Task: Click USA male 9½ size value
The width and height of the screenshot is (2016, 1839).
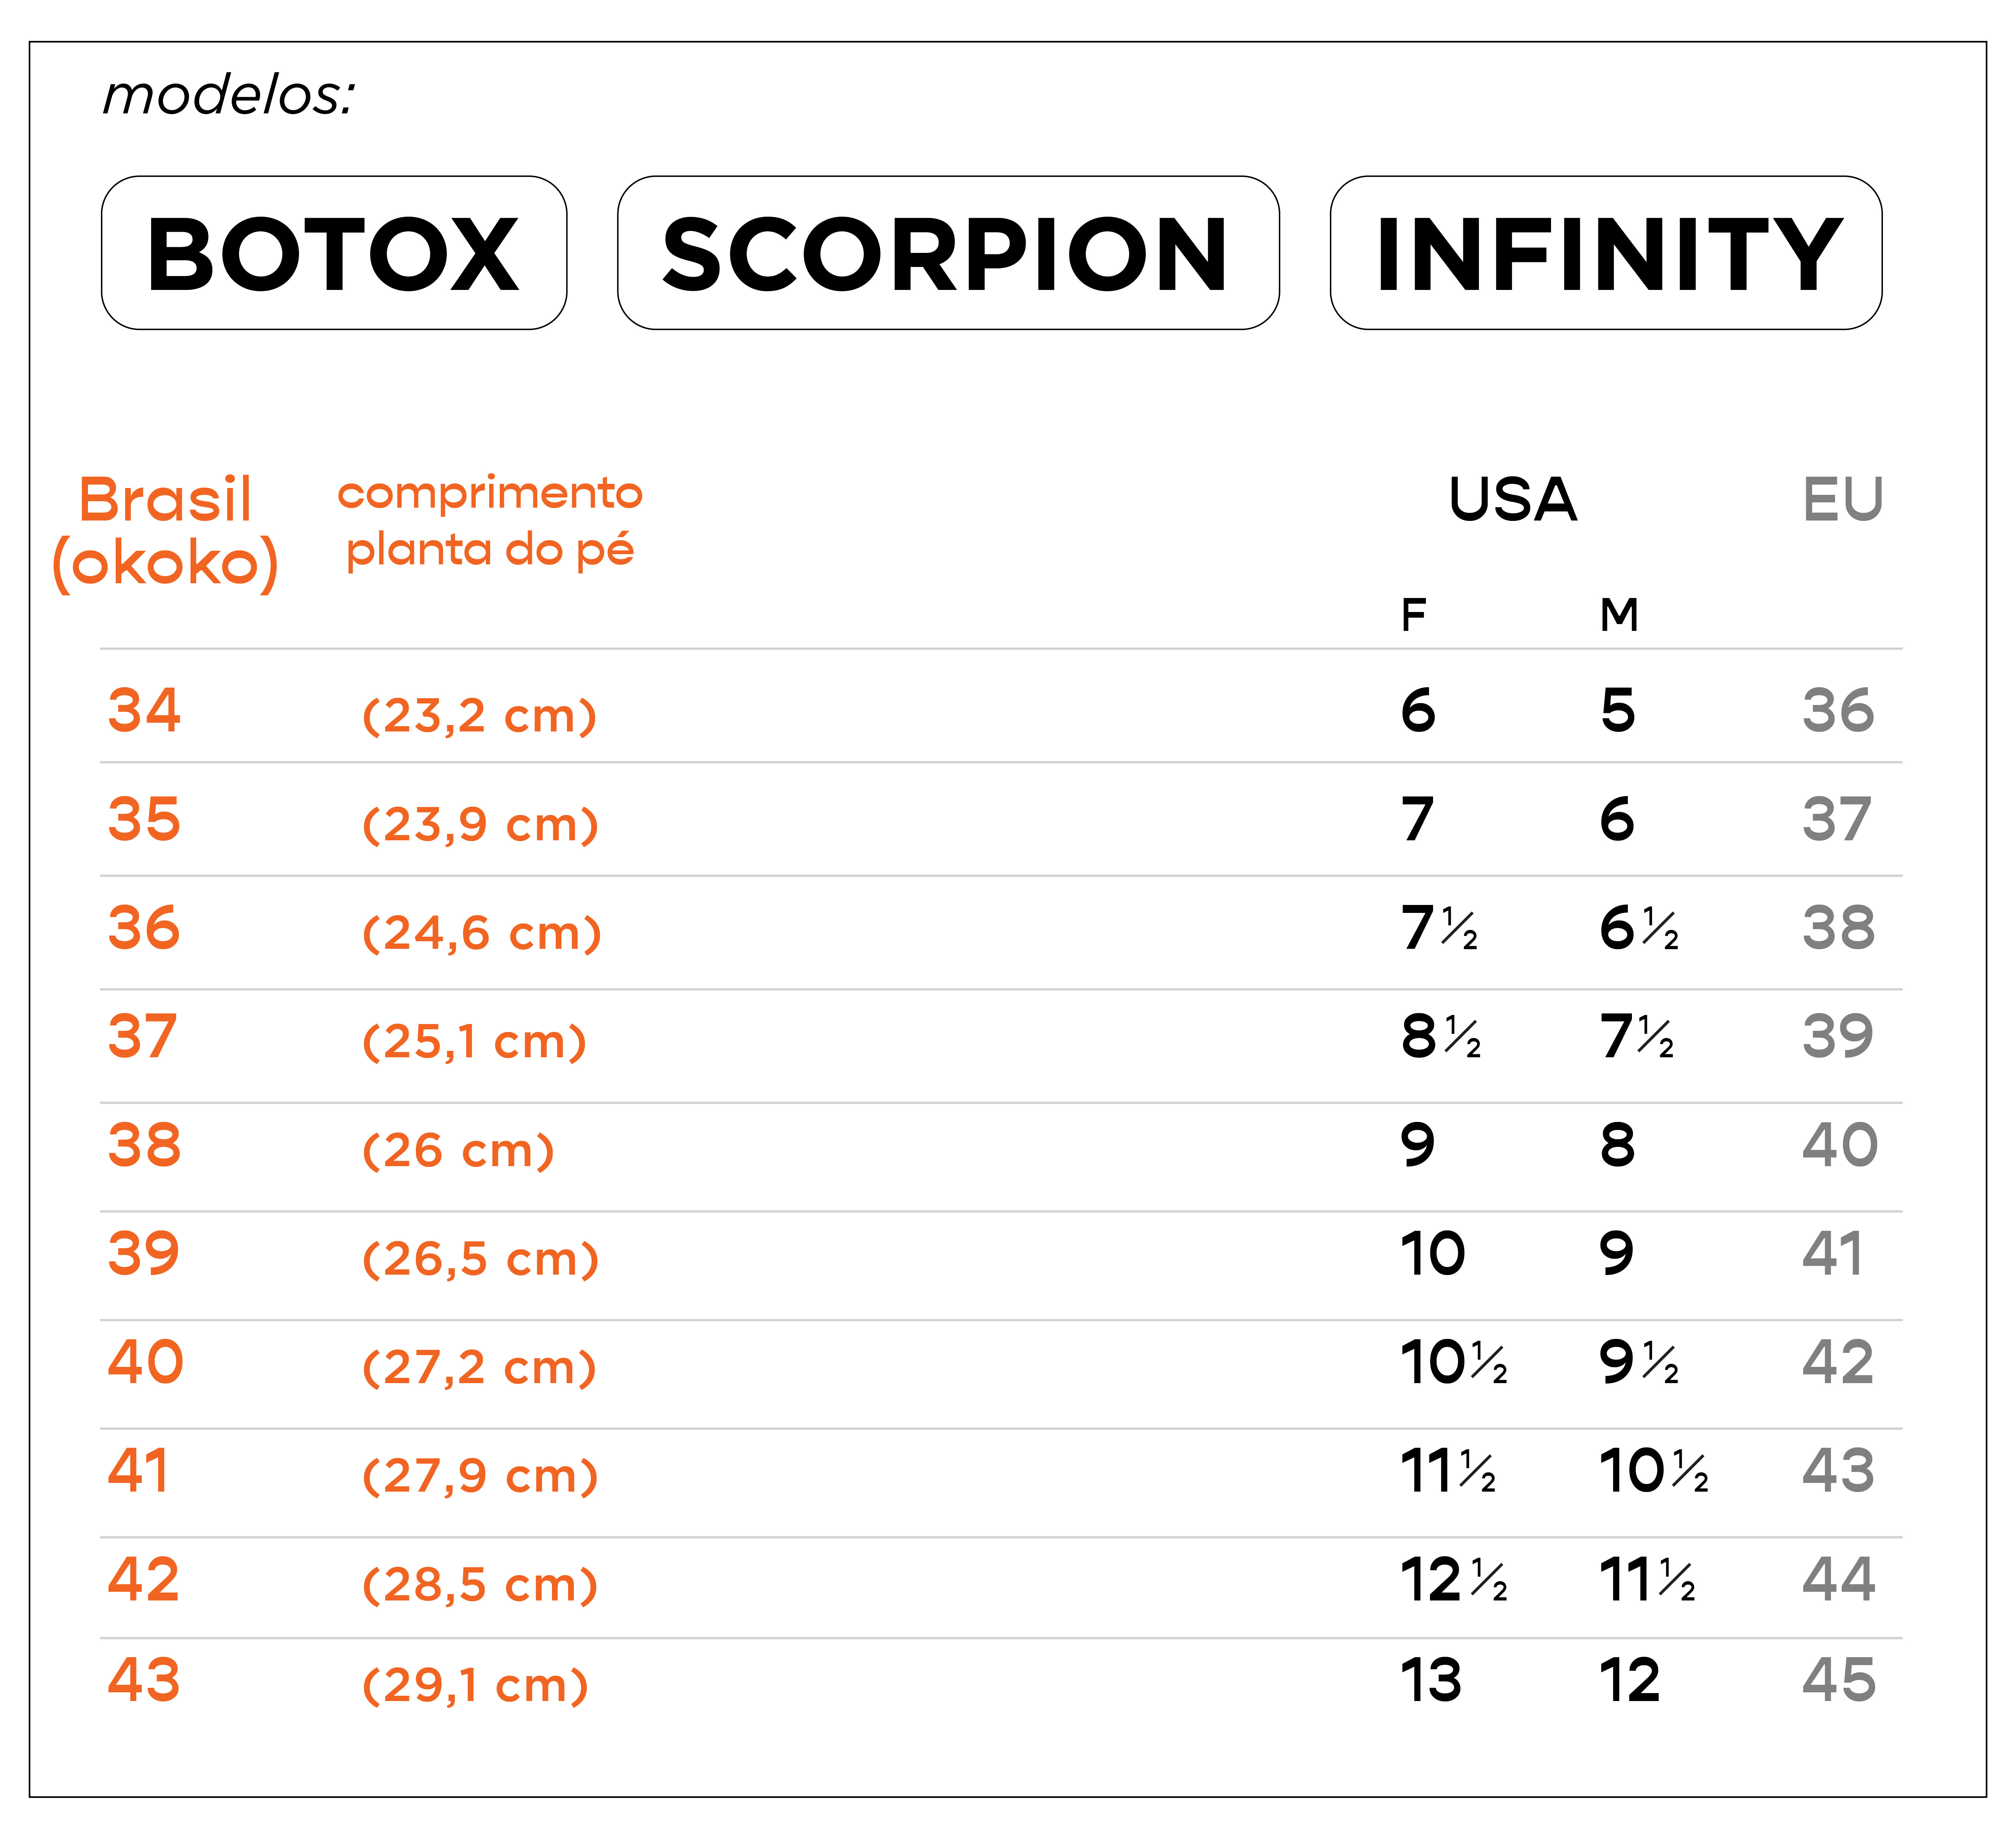Action: coord(1640,1362)
